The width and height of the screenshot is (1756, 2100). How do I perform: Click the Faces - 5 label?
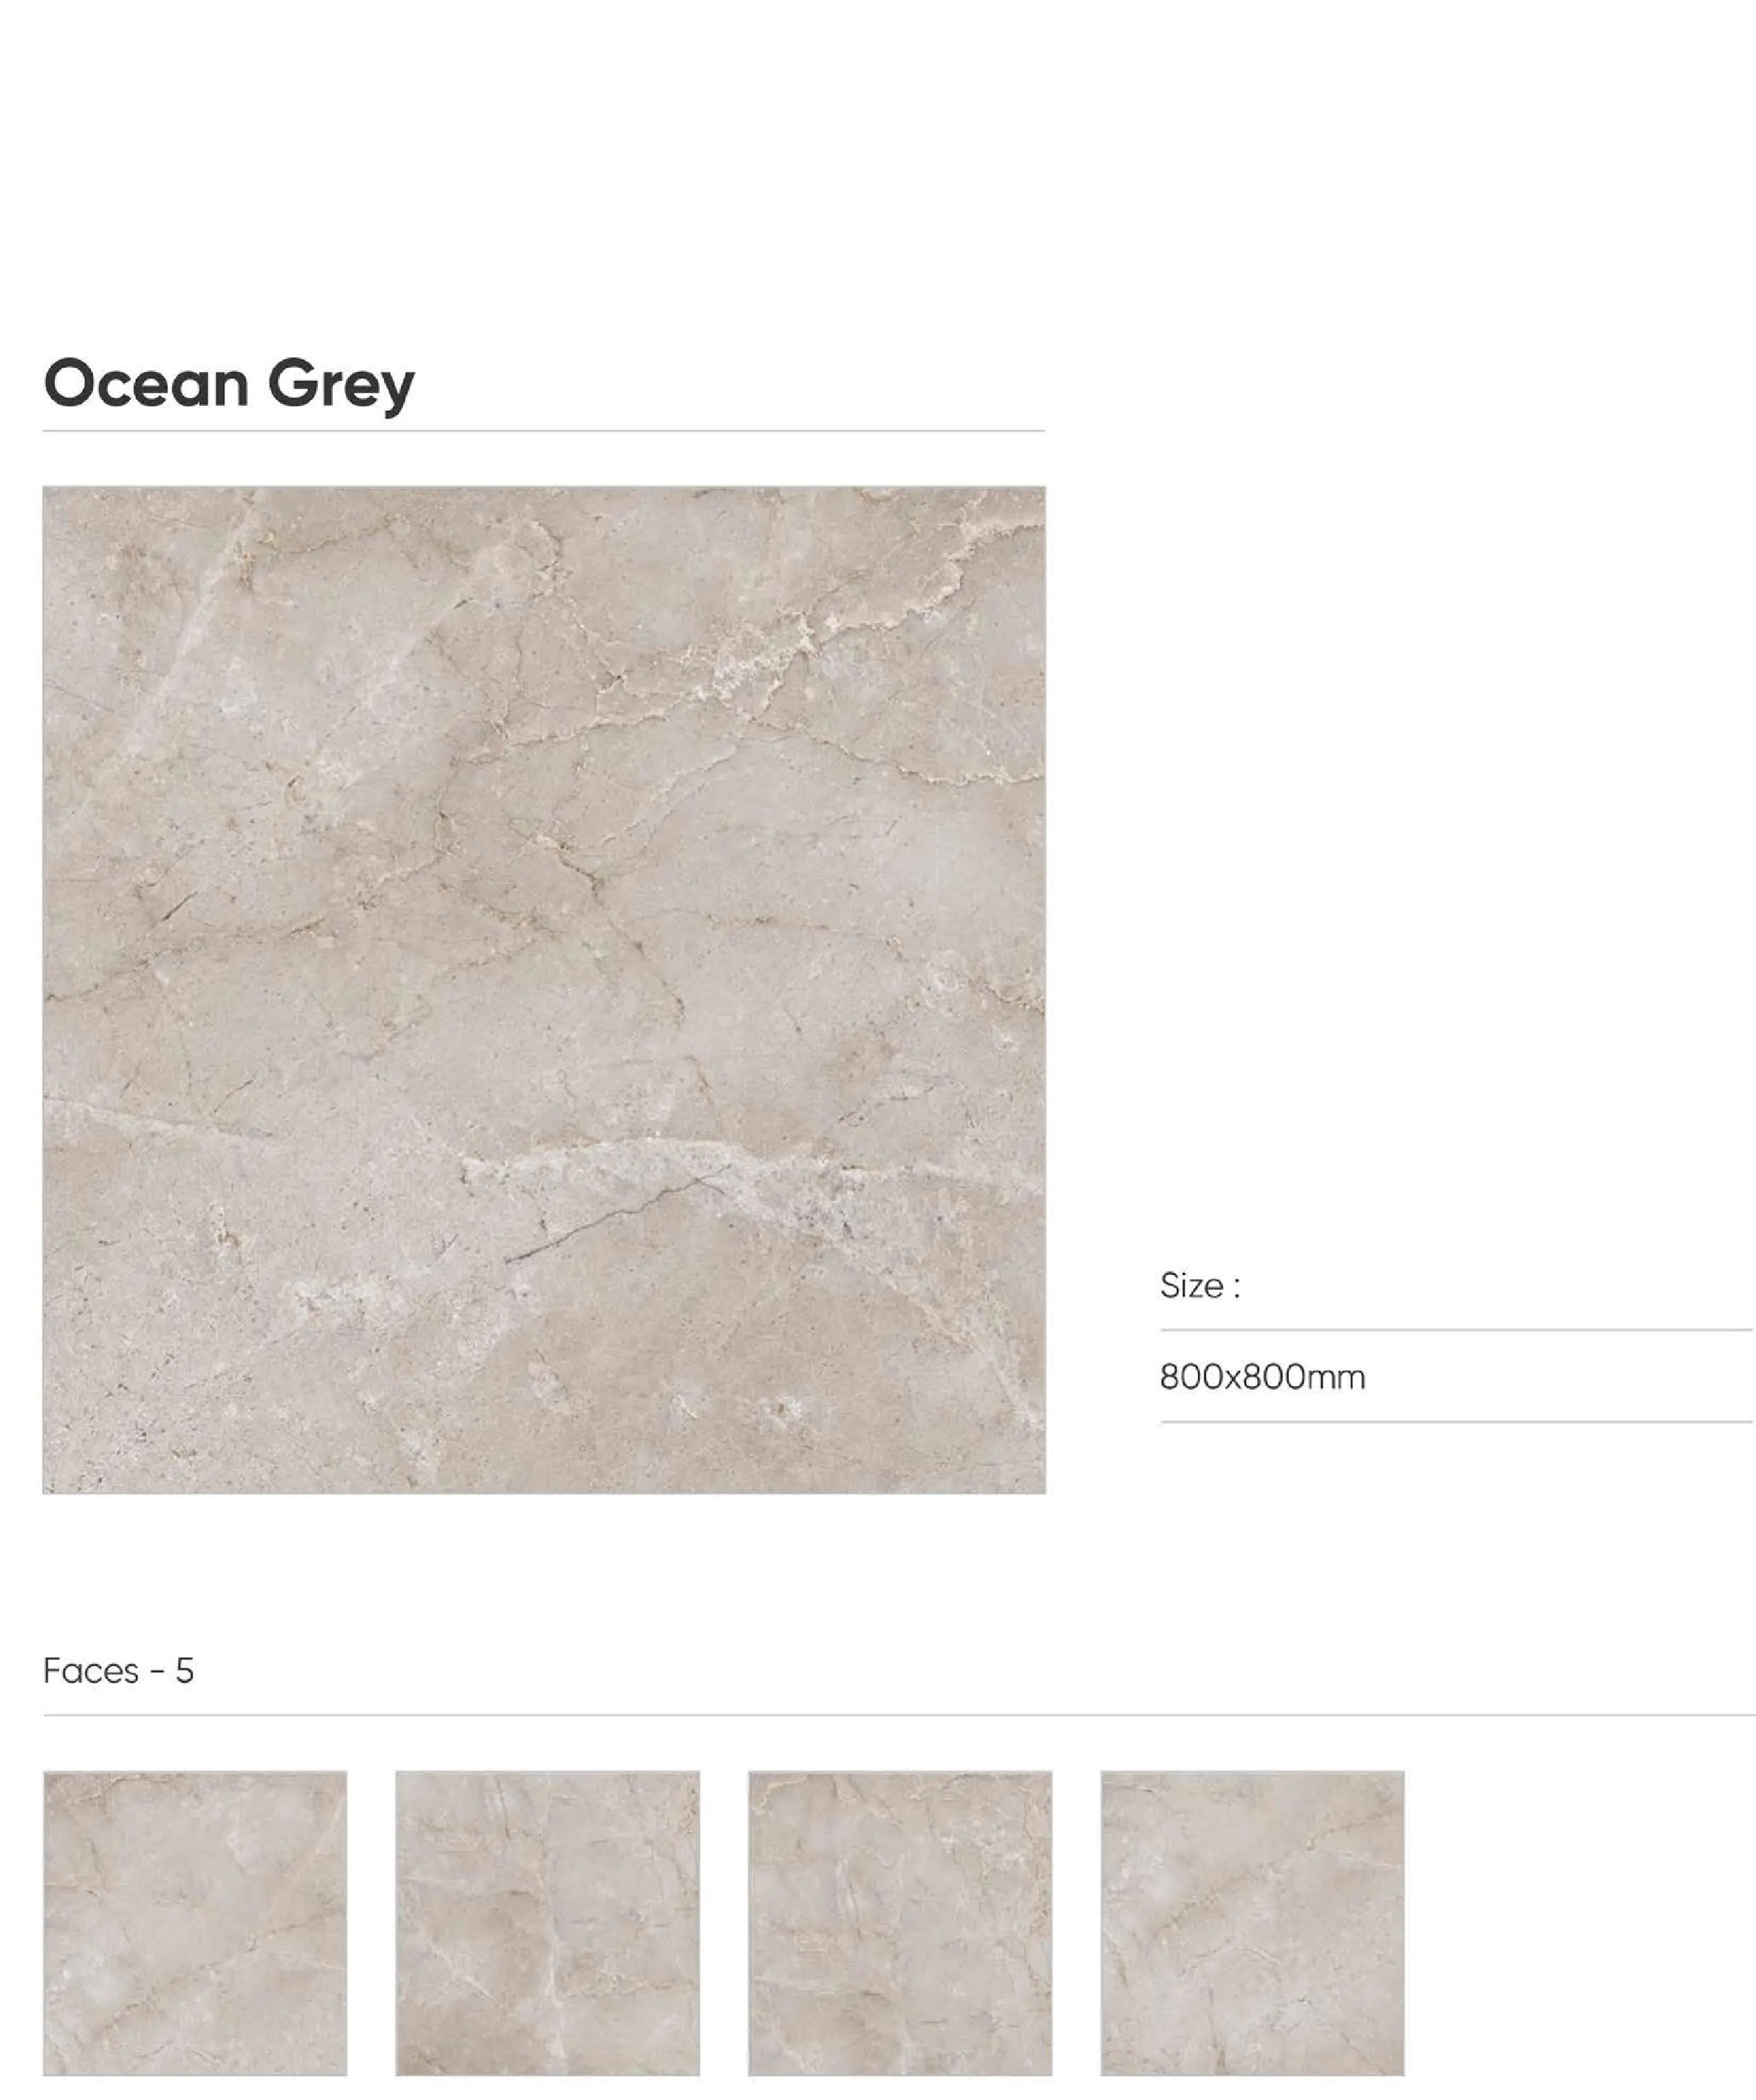pyautogui.click(x=118, y=1671)
